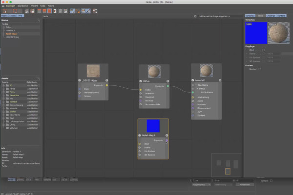
Task: Open the Erzeugen menu
Action: click(x=11, y=6)
